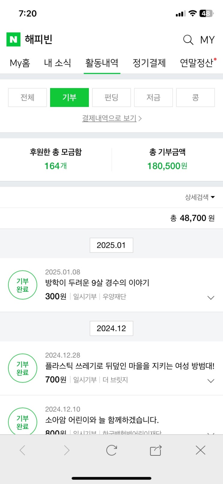
Task: Expand the 우양재단 300원 donation entry
Action: (211, 298)
